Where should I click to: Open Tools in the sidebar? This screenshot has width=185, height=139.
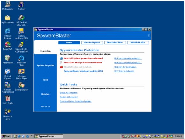point(45,80)
